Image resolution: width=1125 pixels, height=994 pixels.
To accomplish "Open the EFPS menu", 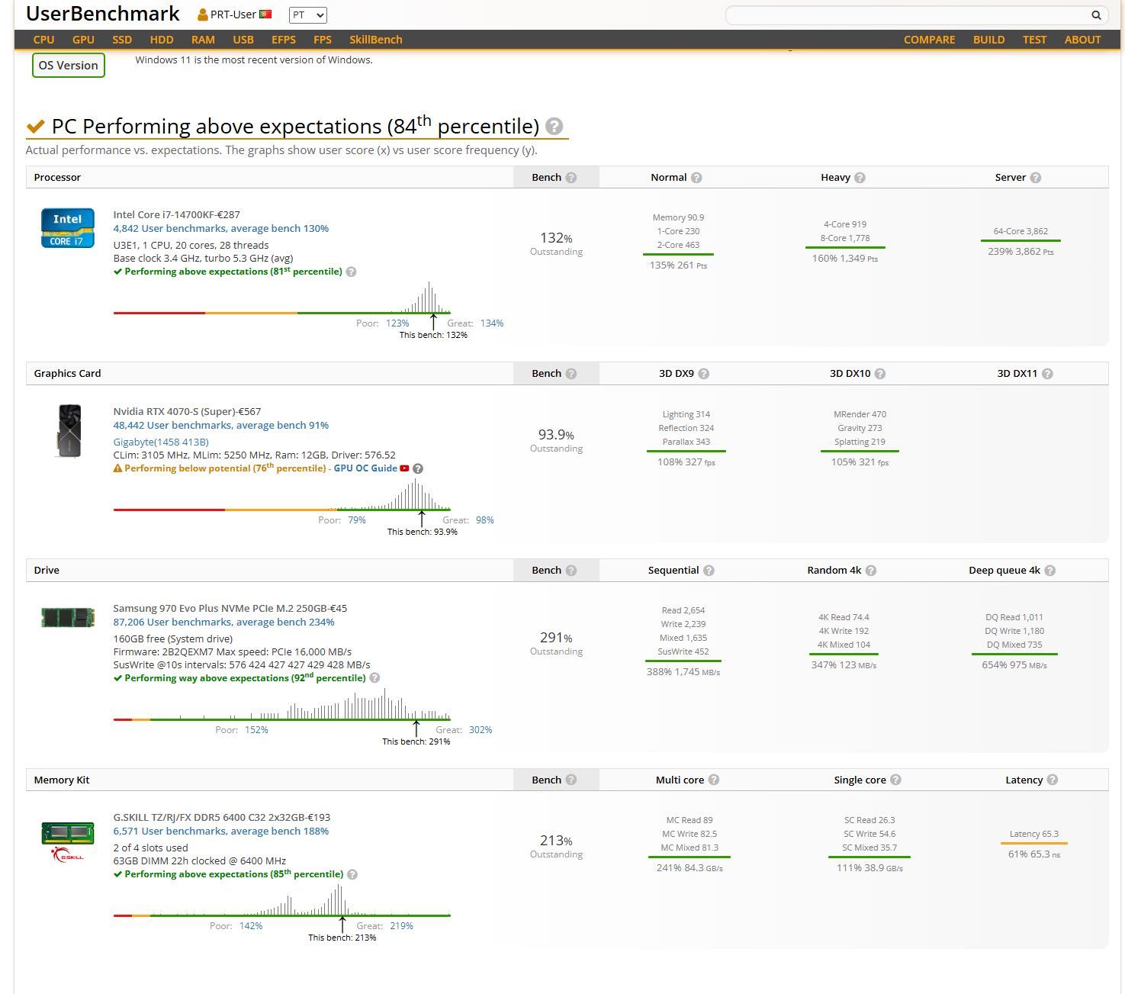I will coord(284,40).
